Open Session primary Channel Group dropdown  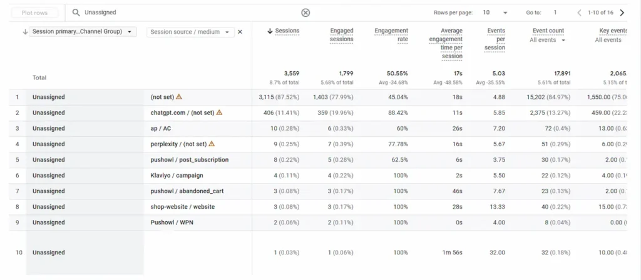[83, 32]
